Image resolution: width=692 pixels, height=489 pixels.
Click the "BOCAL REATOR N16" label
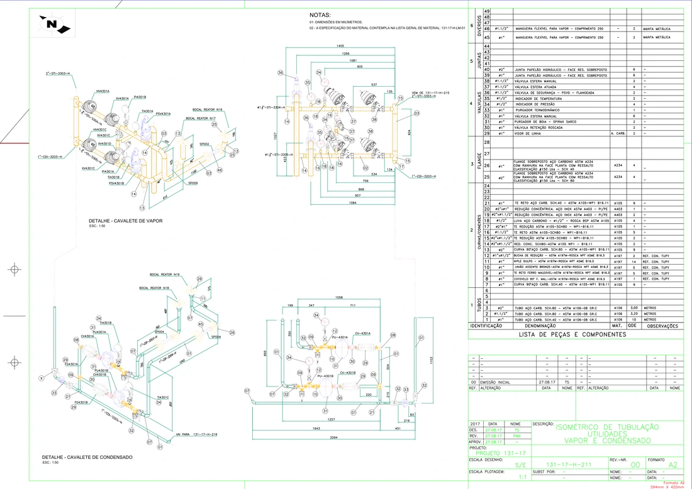coord(208,110)
